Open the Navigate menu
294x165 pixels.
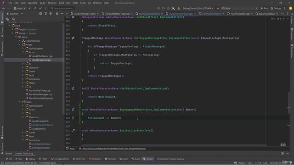tap(33, 3)
